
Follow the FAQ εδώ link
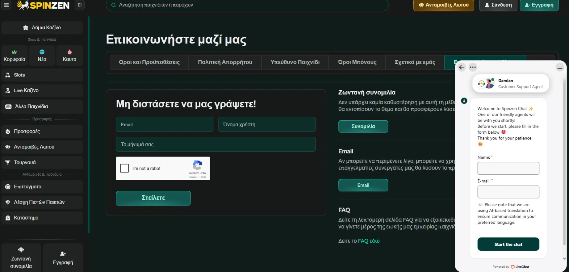[x=369, y=241]
